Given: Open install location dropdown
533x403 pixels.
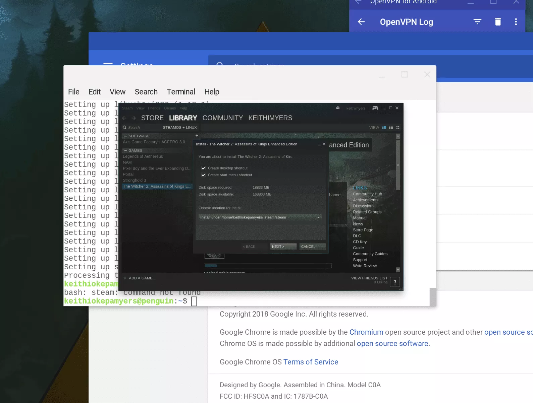Looking at the screenshot, I should tap(318, 217).
